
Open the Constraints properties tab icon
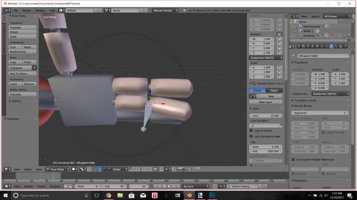(322, 46)
